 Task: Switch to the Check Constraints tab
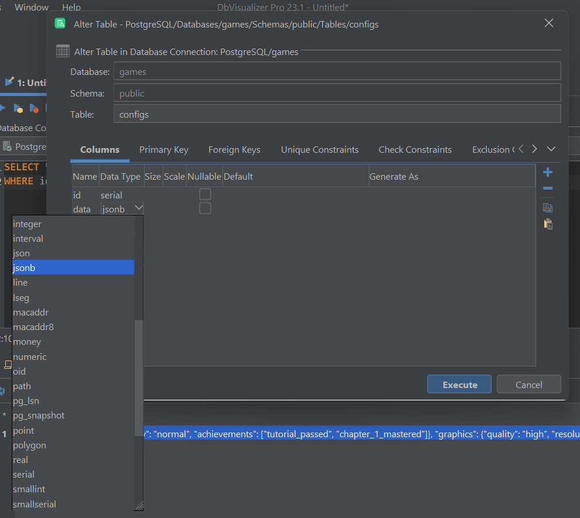[x=415, y=149]
